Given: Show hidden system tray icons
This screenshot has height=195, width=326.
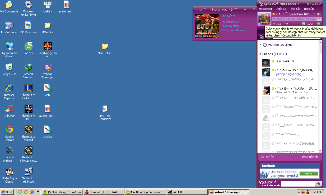Looking at the screenshot, I should click(x=299, y=192).
